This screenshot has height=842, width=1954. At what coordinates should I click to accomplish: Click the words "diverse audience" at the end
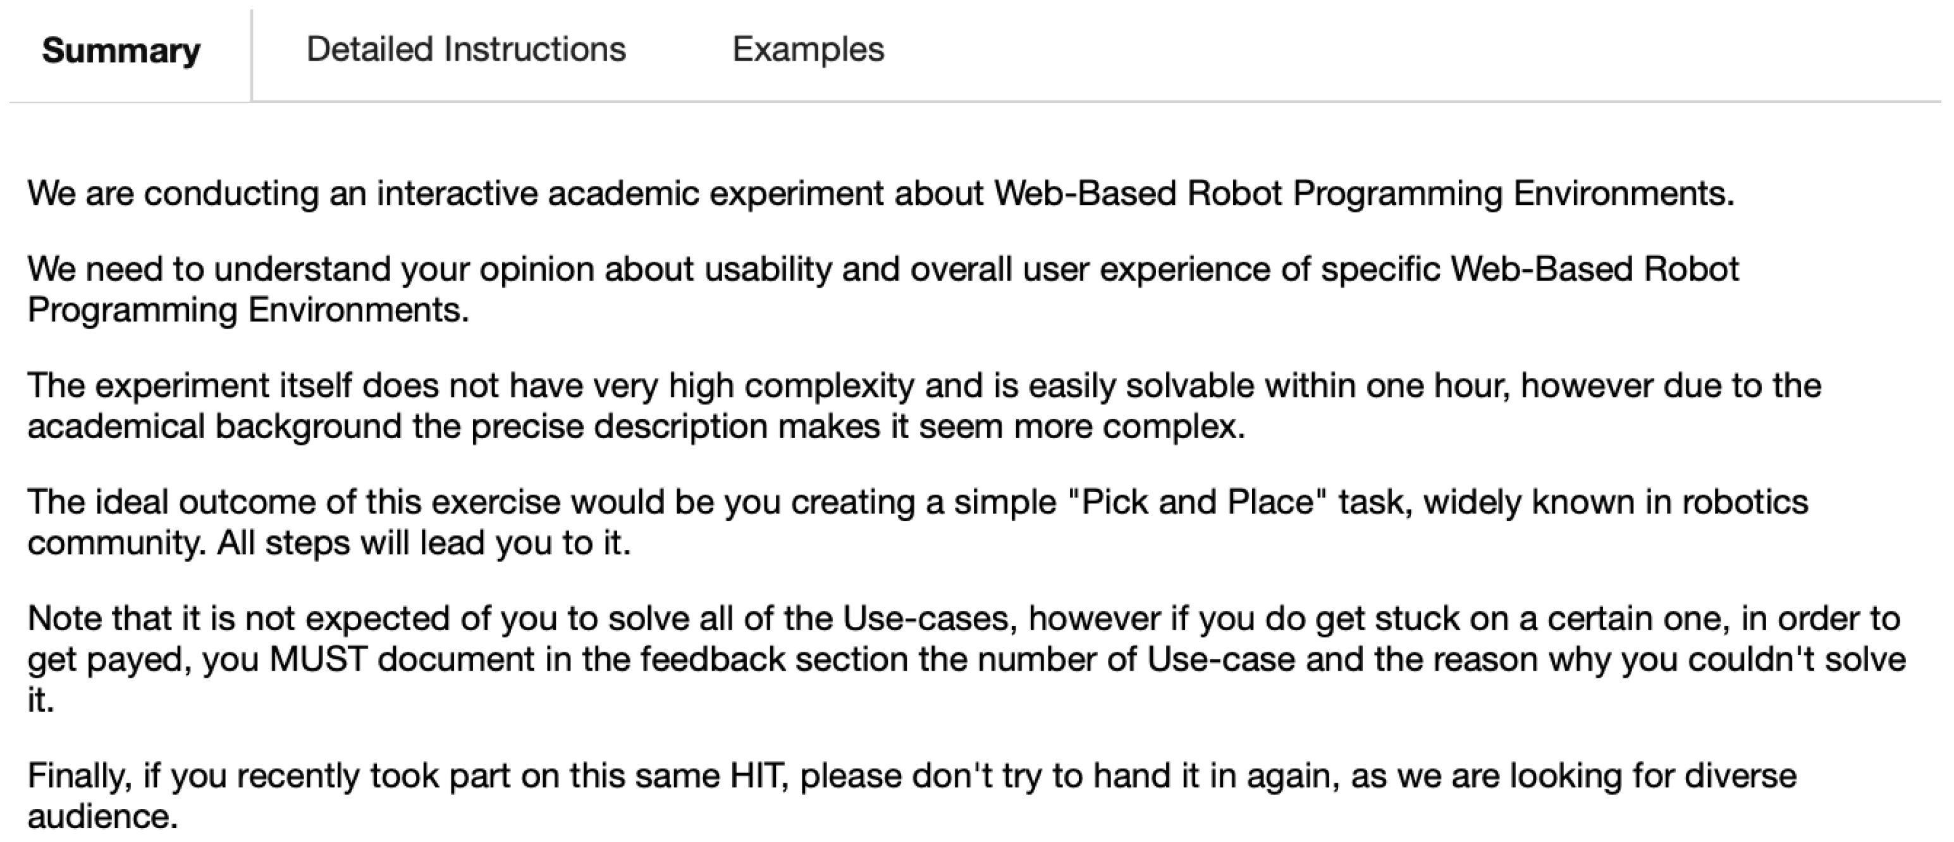1737,776
